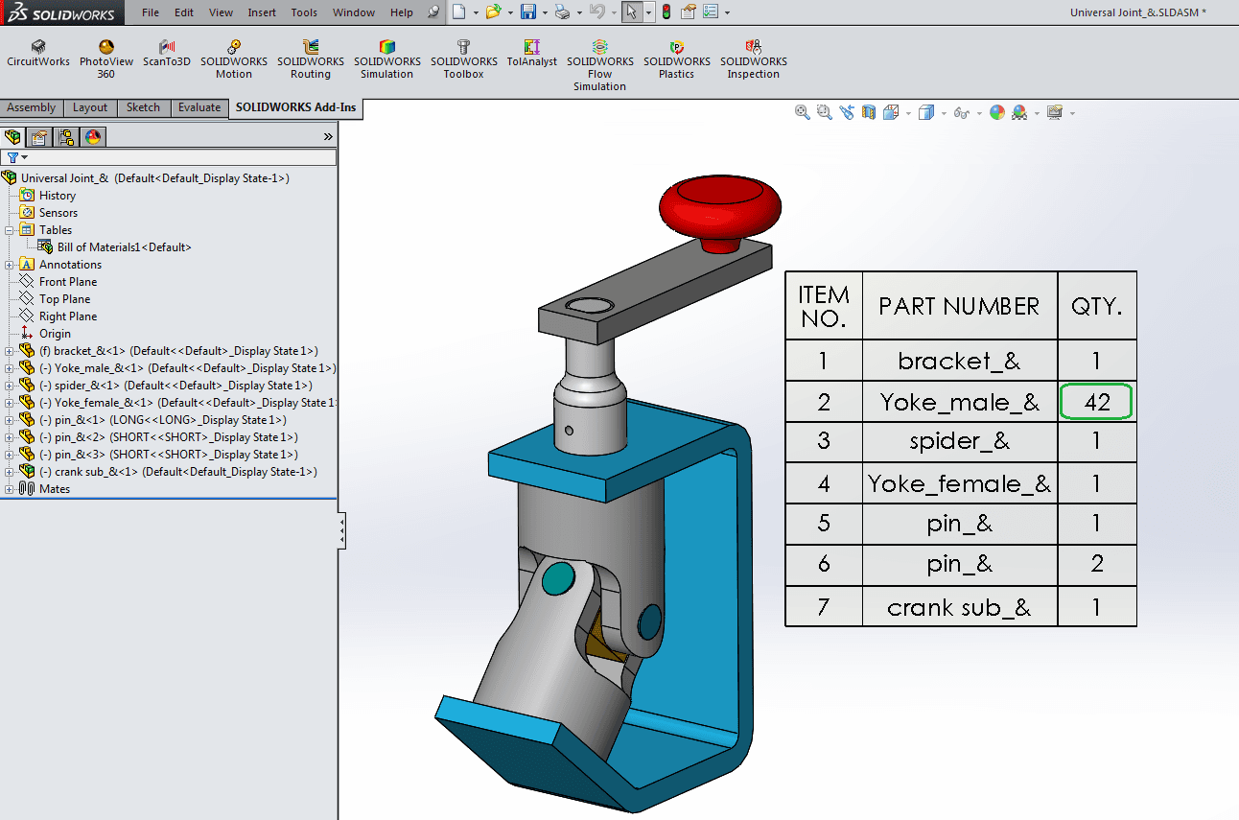Screen dimensions: 1239x820
Task: Open the PropertyManager tab icon
Action: (x=39, y=137)
